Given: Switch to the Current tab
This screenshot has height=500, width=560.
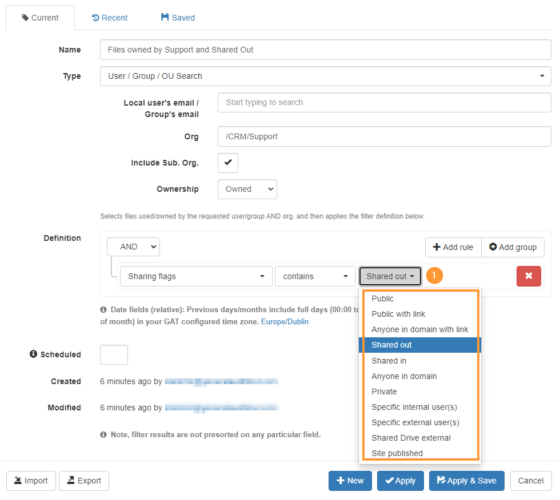Looking at the screenshot, I should coord(40,18).
